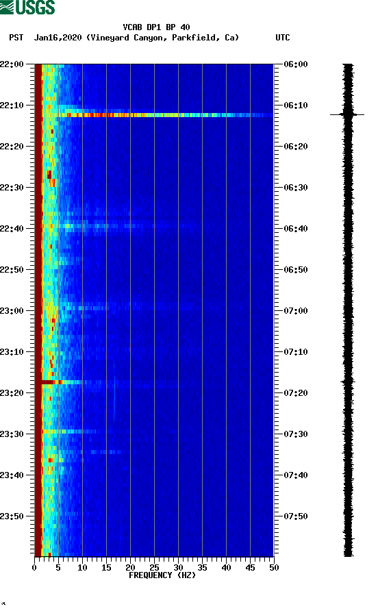Image resolution: width=378 pixels, height=611 pixels.
Task: Click the '06:10' UTC time label
Action: click(296, 105)
